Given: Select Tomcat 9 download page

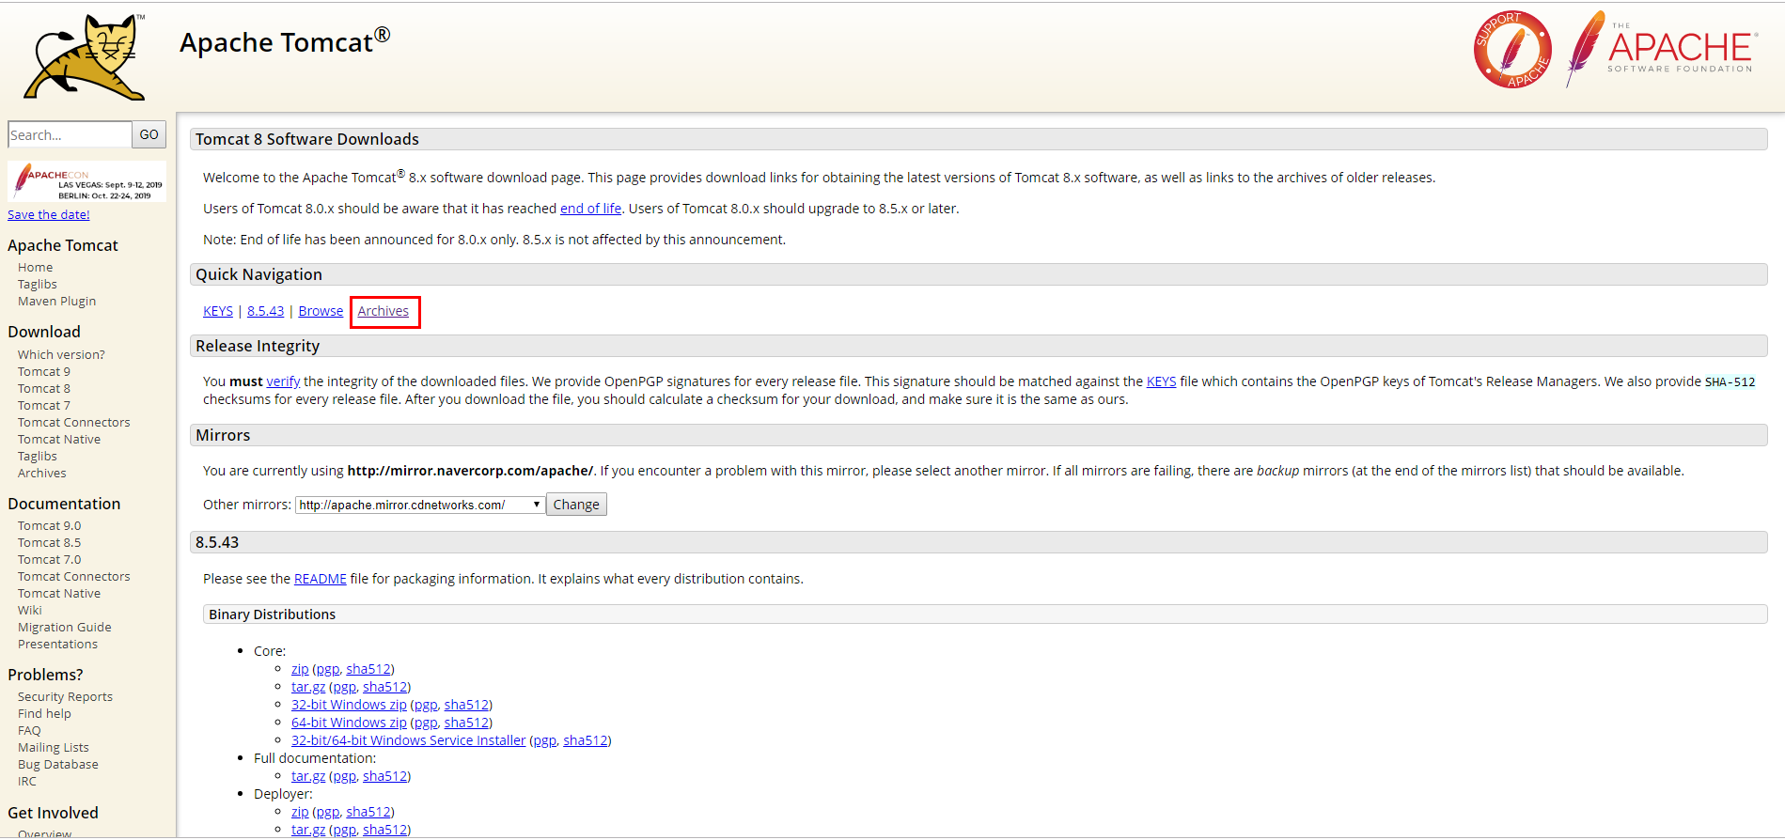Looking at the screenshot, I should pos(44,372).
